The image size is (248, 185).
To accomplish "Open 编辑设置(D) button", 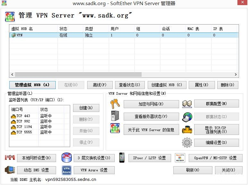I will coord(216,143).
